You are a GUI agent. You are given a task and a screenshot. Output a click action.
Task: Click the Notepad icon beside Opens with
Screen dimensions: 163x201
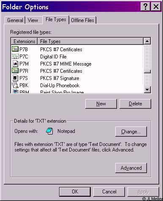(x=49, y=131)
